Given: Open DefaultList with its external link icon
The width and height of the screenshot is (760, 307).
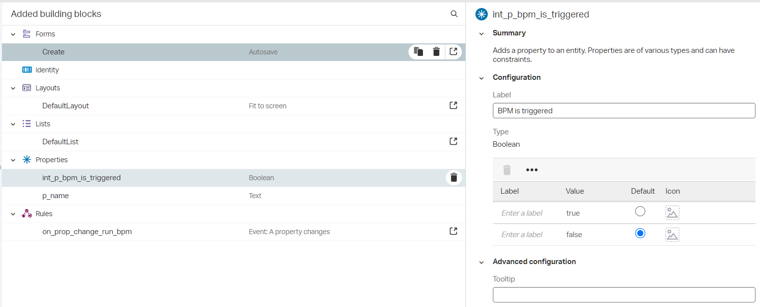Looking at the screenshot, I should (453, 141).
